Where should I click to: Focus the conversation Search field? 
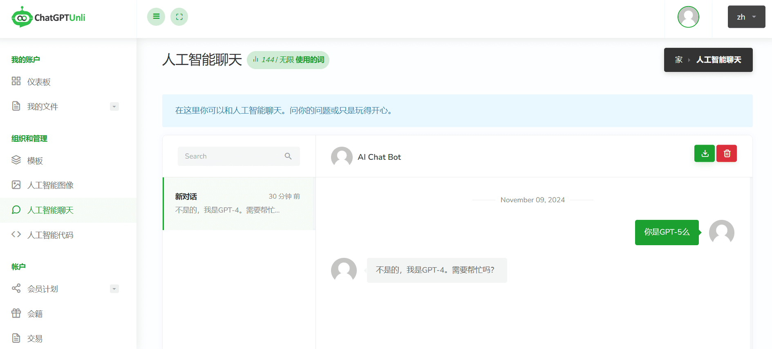point(239,156)
